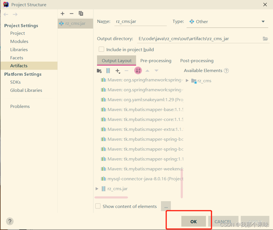Click the Back navigation arrow
This screenshot has height=230, width=273.
(6, 14)
